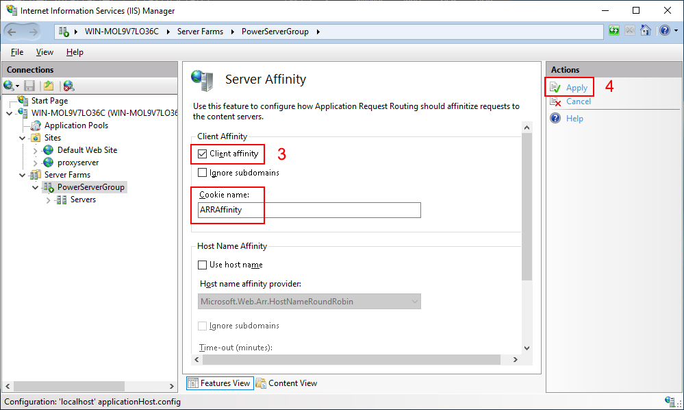Click the blue Help icon in top toolbar
This screenshot has width=684, height=410.
tap(663, 31)
